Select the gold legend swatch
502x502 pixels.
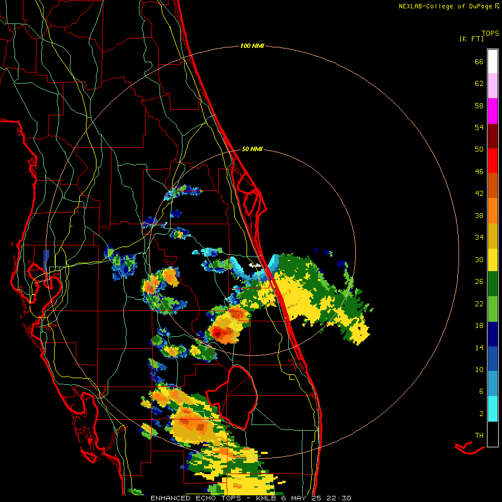(x=493, y=236)
